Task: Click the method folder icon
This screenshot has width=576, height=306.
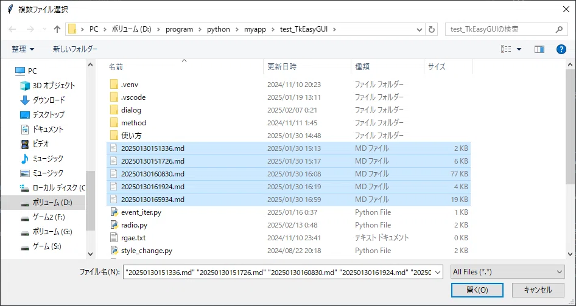Action: 114,122
